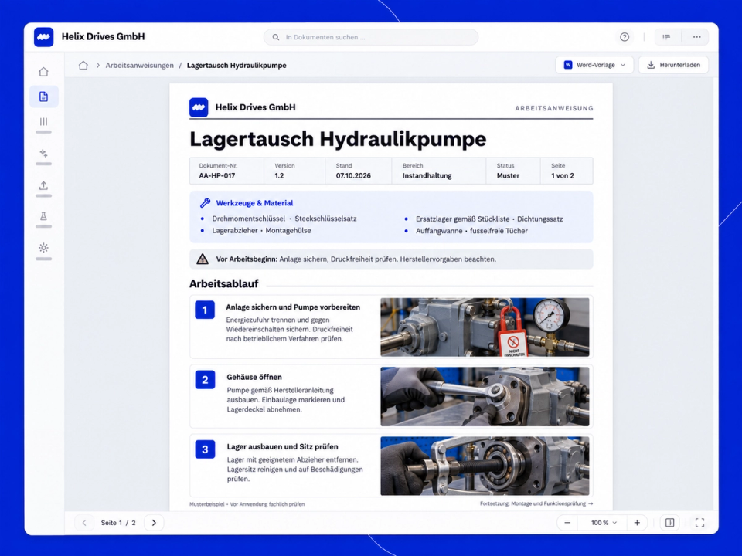Click the version value 1.2
The height and width of the screenshot is (556, 742).
point(279,175)
